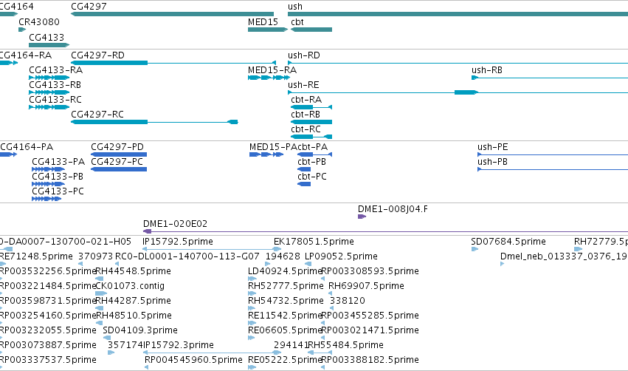Select the ush-RE transcript label
628x371 pixels.
coord(303,85)
